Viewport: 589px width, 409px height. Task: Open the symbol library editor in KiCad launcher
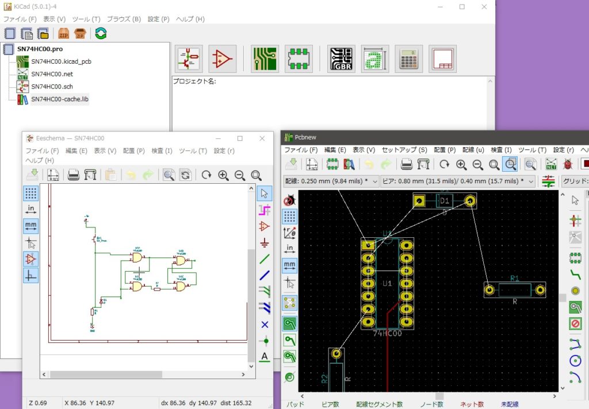(223, 59)
